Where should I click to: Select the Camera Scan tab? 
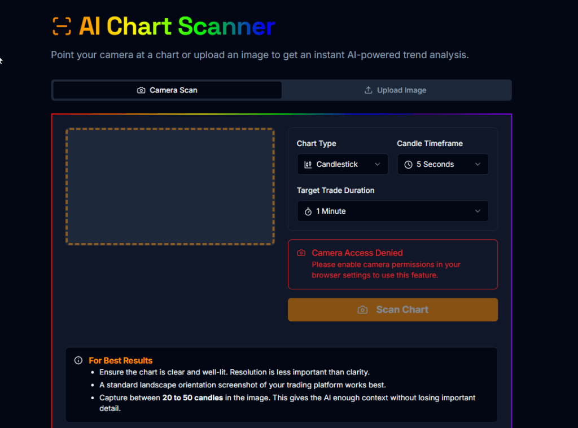pos(167,90)
